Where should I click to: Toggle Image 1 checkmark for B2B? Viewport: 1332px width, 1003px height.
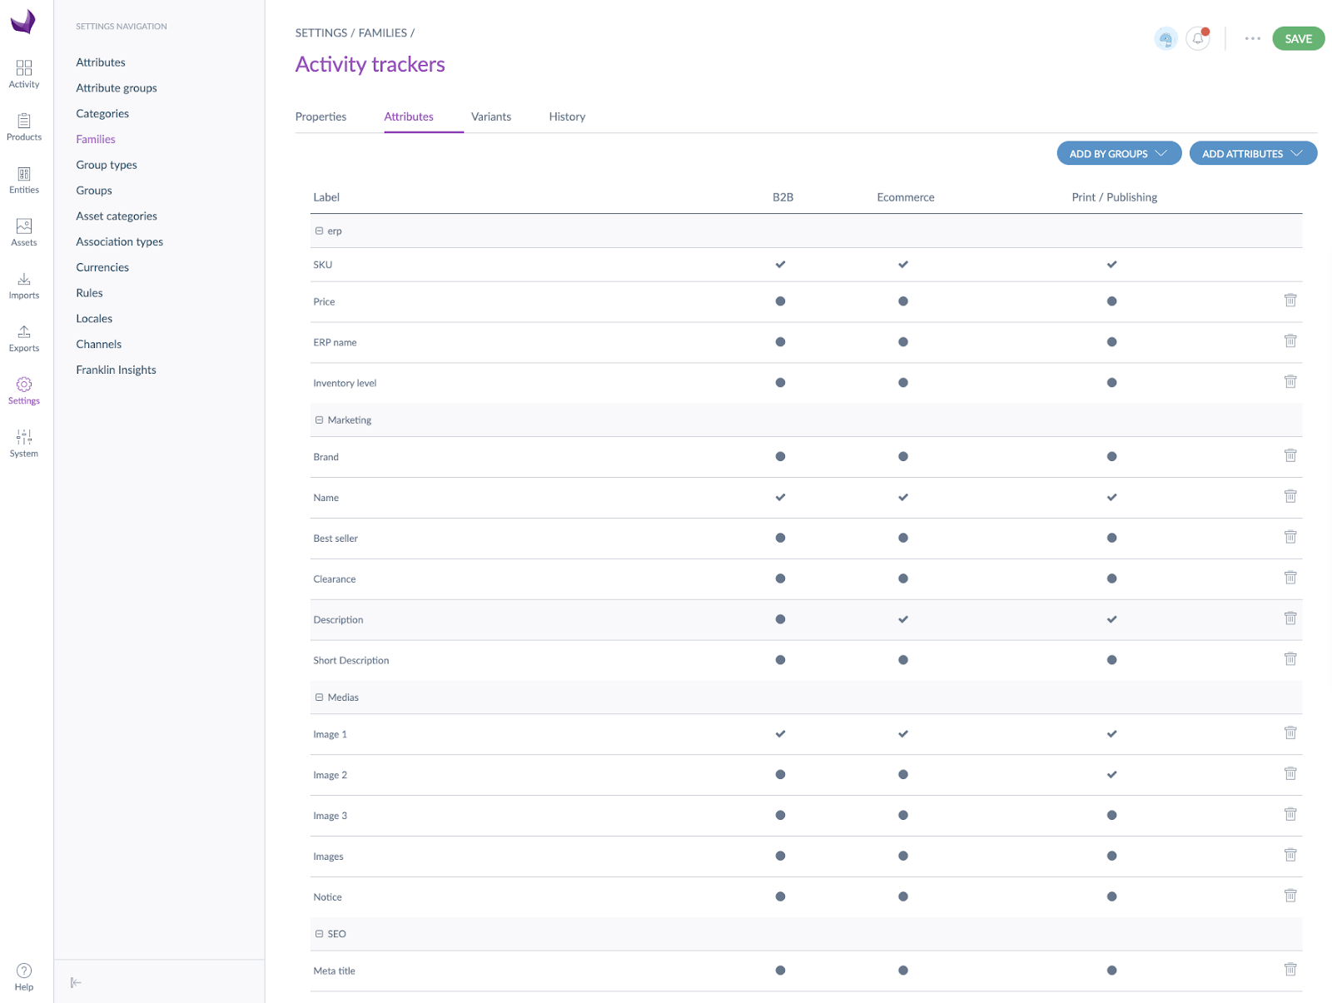[x=780, y=734]
